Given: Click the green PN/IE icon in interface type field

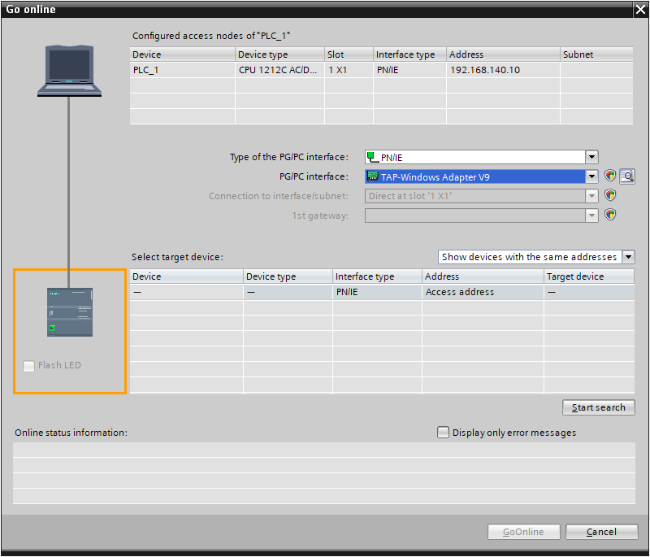Looking at the screenshot, I should (x=373, y=157).
